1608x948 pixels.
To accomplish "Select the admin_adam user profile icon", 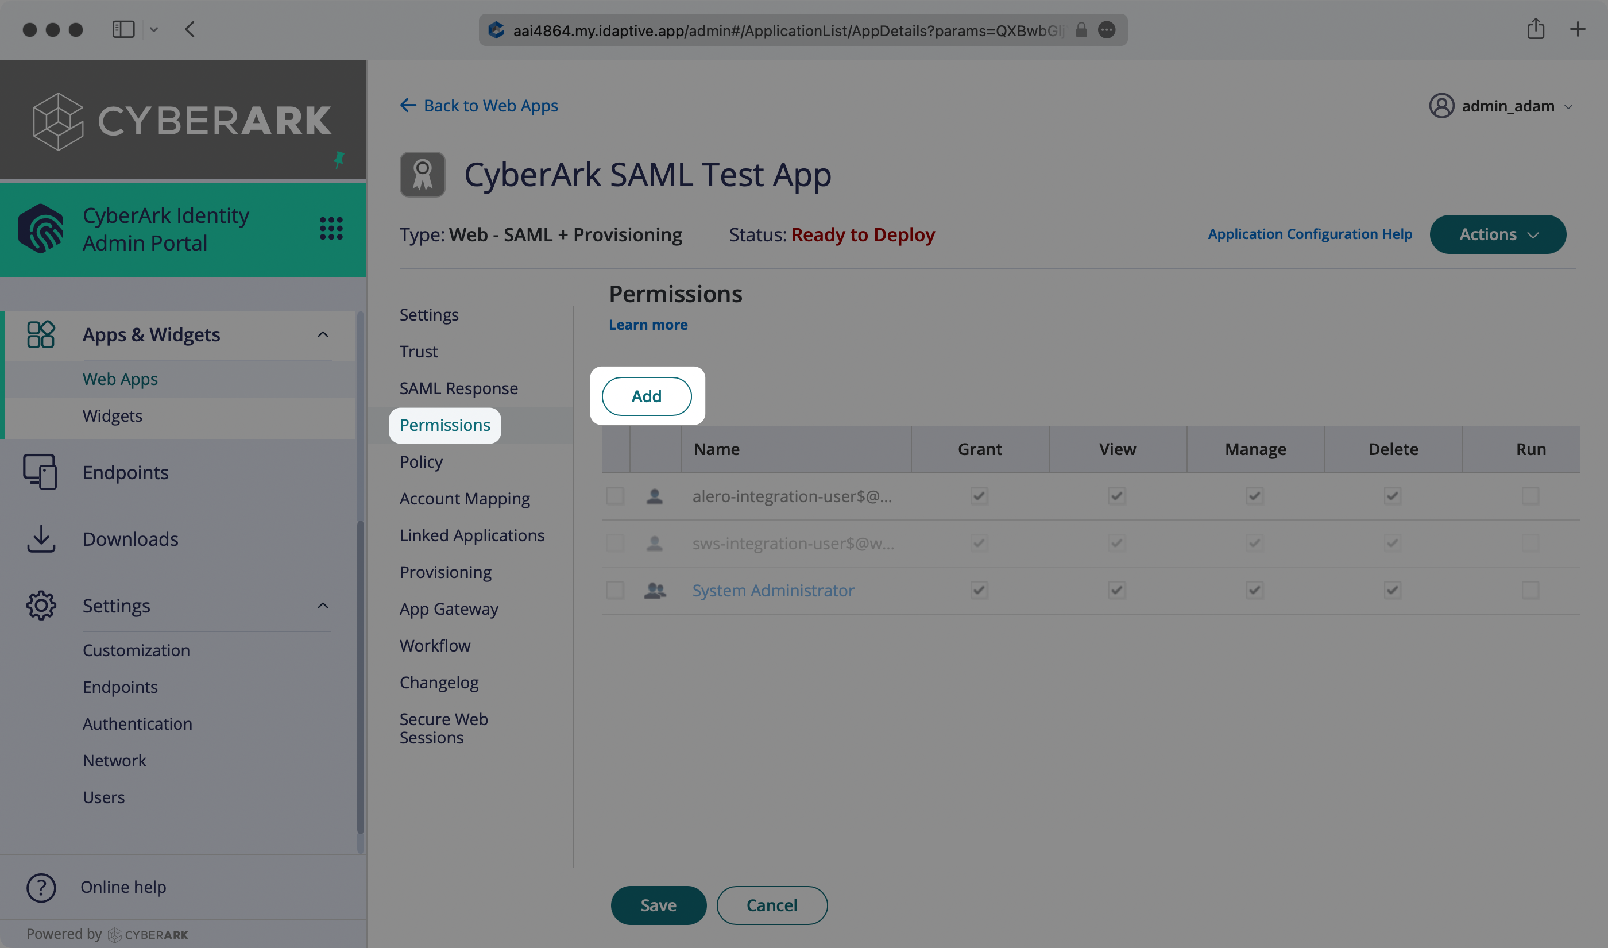I will click(x=1442, y=105).
